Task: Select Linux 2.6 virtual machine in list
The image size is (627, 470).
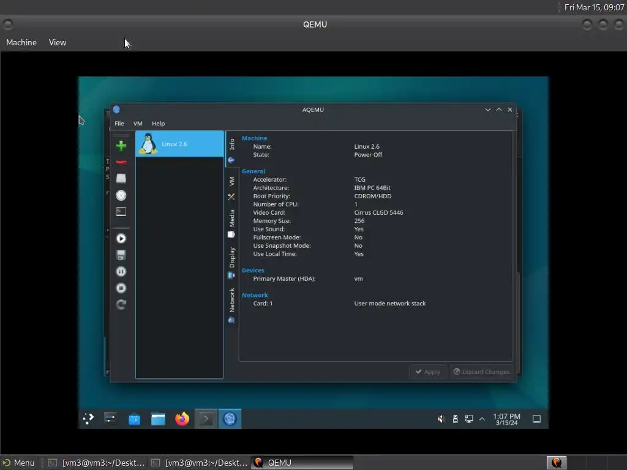Action: (x=179, y=144)
